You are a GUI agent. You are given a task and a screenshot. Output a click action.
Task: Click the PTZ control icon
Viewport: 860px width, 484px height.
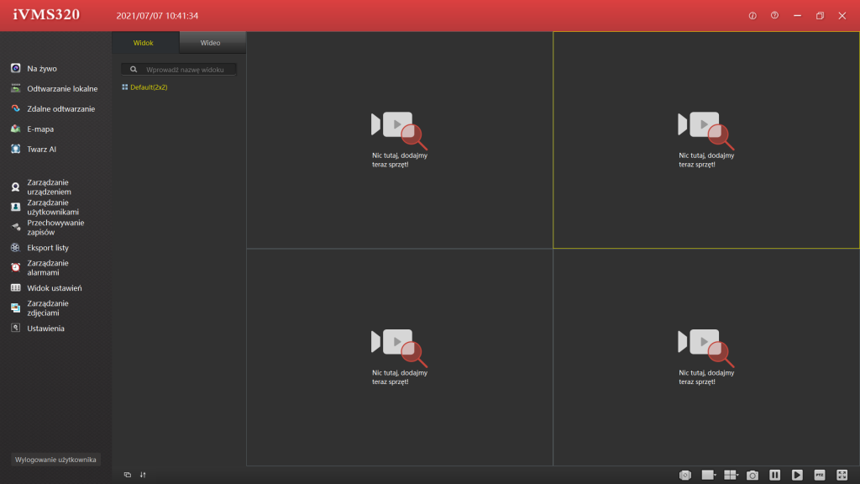pos(820,475)
